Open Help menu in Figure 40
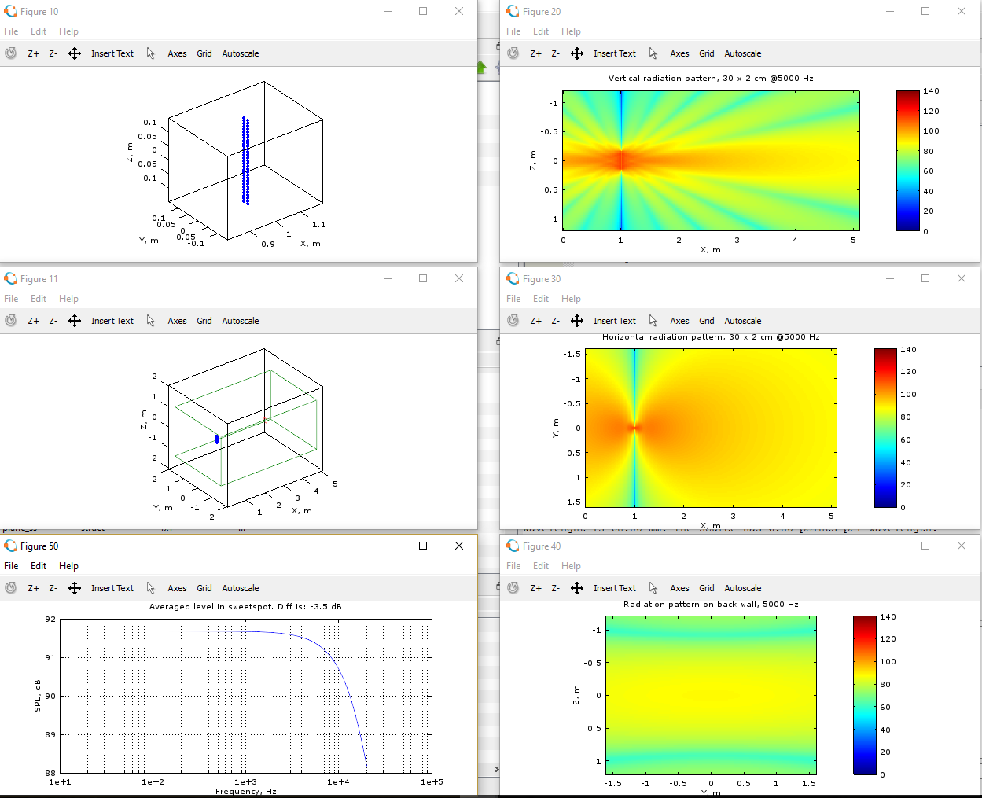982x798 pixels. tap(571, 566)
